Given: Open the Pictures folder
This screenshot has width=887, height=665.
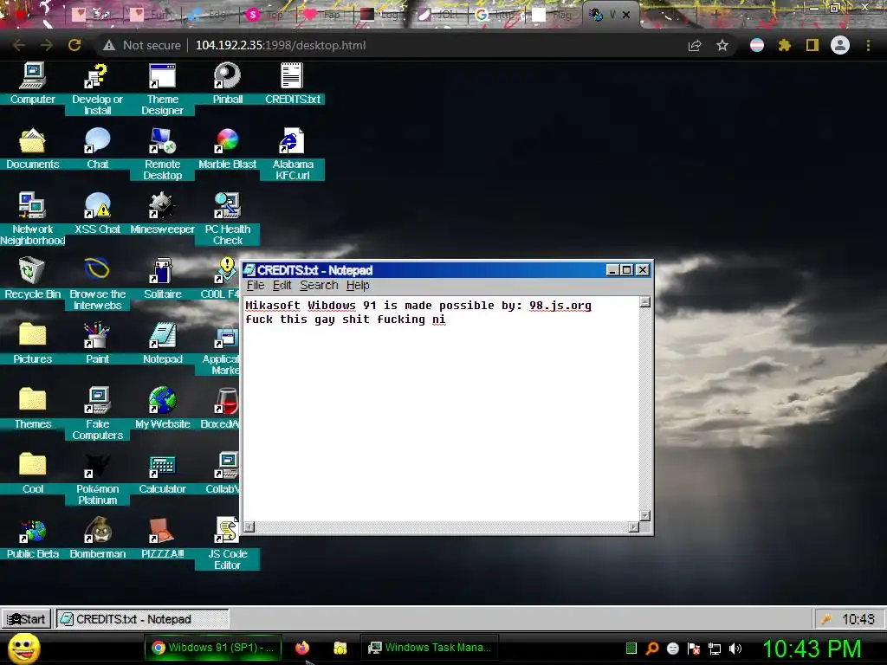Looking at the screenshot, I should point(32,343).
